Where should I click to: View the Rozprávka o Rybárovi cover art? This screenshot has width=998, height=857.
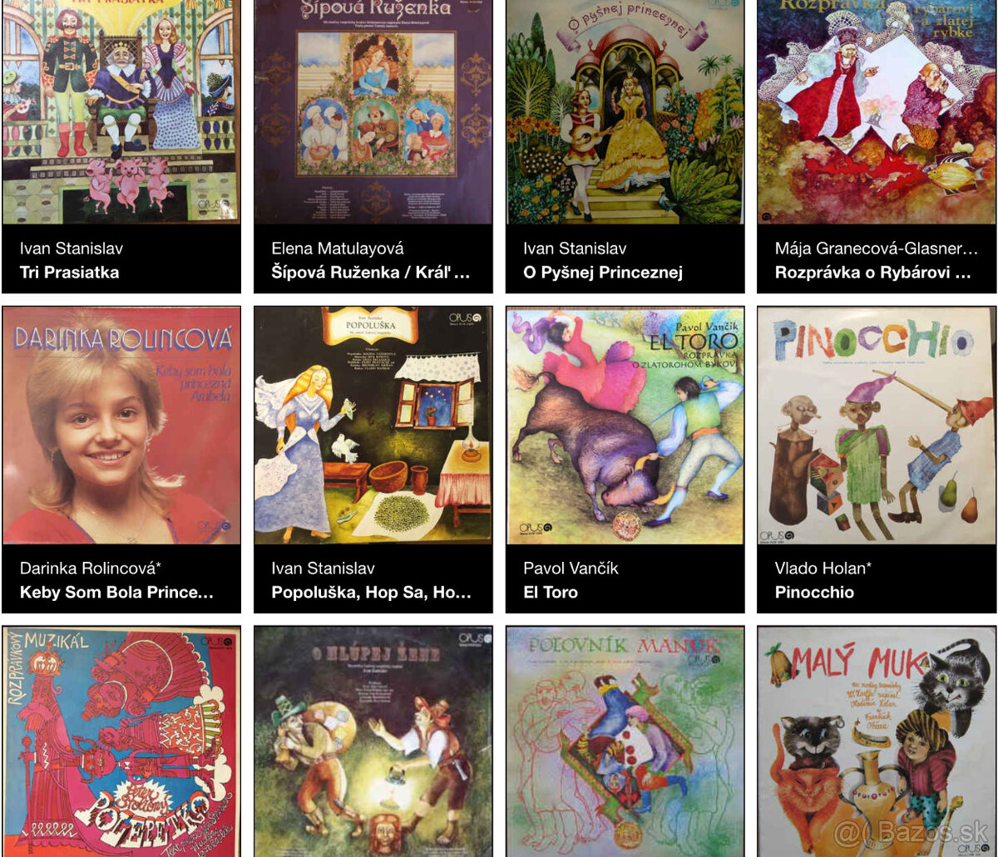pos(877,111)
